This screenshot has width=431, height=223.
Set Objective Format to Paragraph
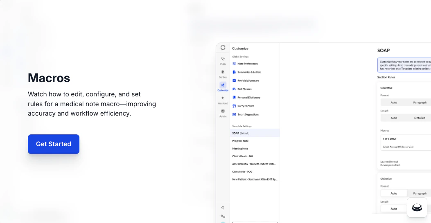pyautogui.click(x=420, y=193)
